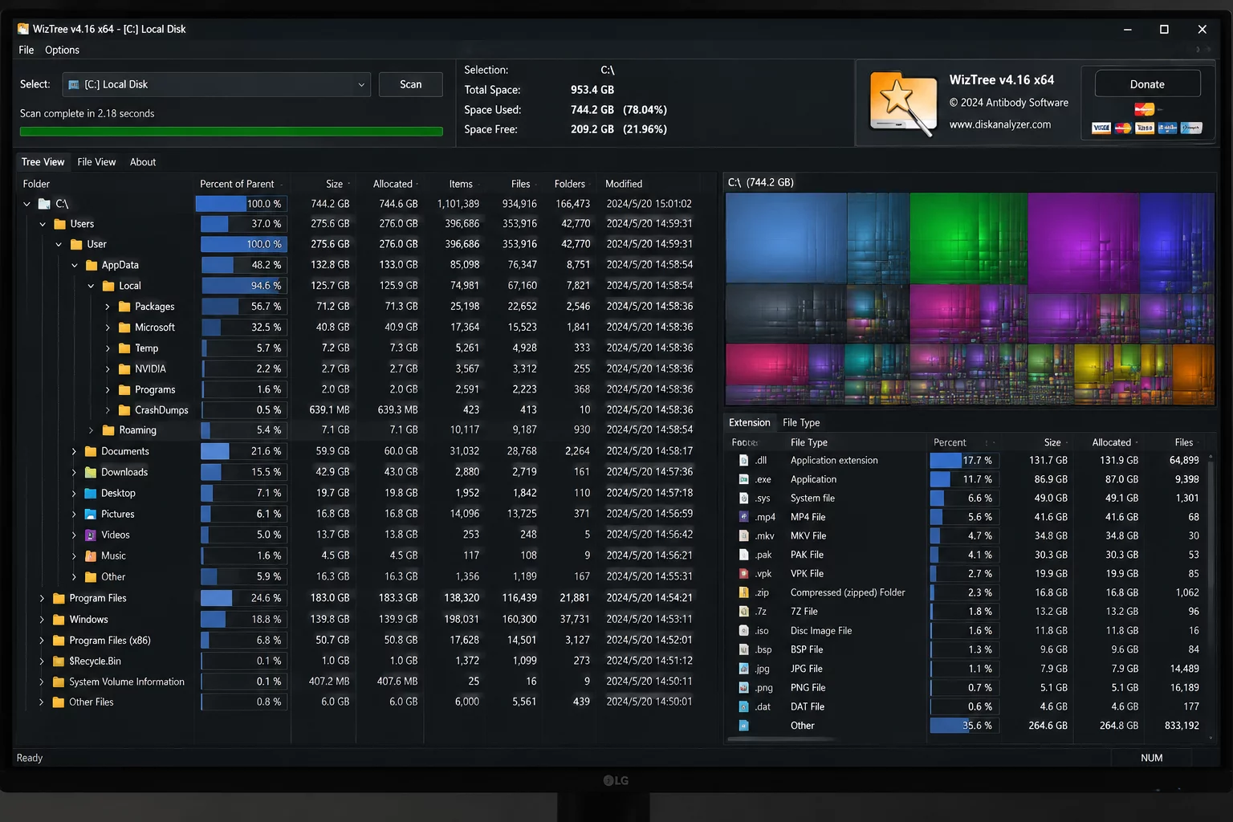The width and height of the screenshot is (1233, 822).
Task: Click the Music folder icon
Action: coord(91,555)
